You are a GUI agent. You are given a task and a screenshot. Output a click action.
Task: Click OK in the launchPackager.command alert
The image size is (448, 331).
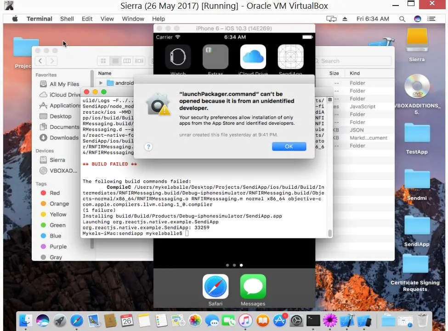pyautogui.click(x=289, y=146)
